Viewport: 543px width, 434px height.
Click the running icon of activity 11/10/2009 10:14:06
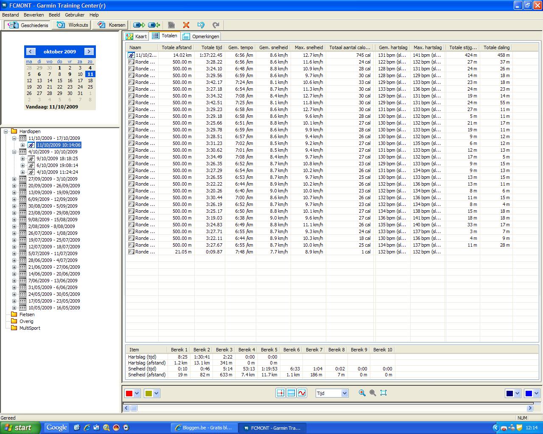click(31, 145)
